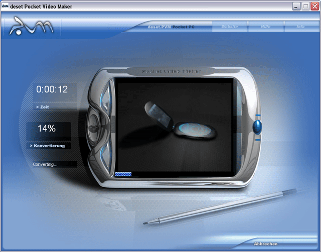Click the PVM logo
Image resolution: width=321 pixels, height=252 pixels.
tap(31, 26)
